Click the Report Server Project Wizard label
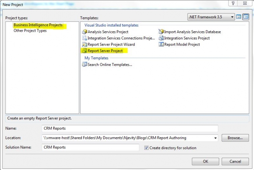The image size is (254, 170). (111, 45)
